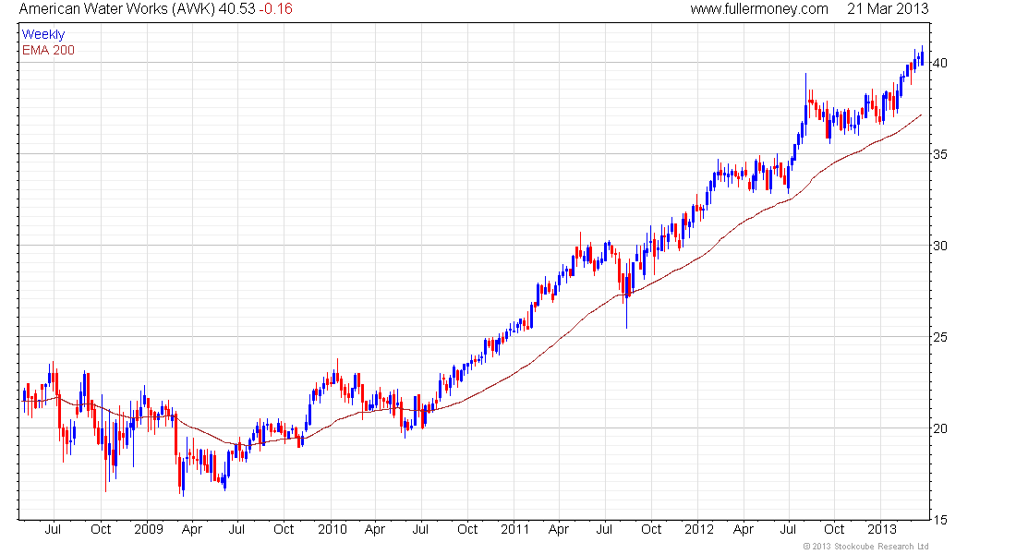Click the date '21 Mar 2013'
This screenshot has height=554, width=1016.
coord(888,8)
